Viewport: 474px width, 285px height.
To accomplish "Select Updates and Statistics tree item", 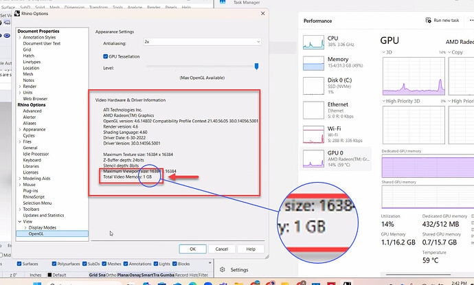I will tap(43, 215).
